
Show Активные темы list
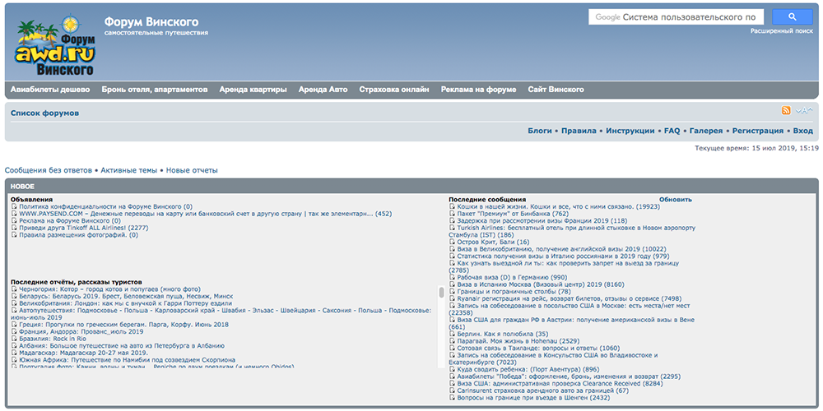[x=128, y=170]
